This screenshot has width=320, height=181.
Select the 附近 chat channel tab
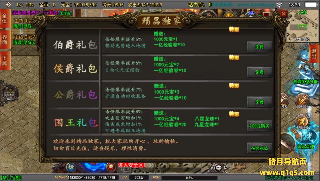tap(124, 170)
